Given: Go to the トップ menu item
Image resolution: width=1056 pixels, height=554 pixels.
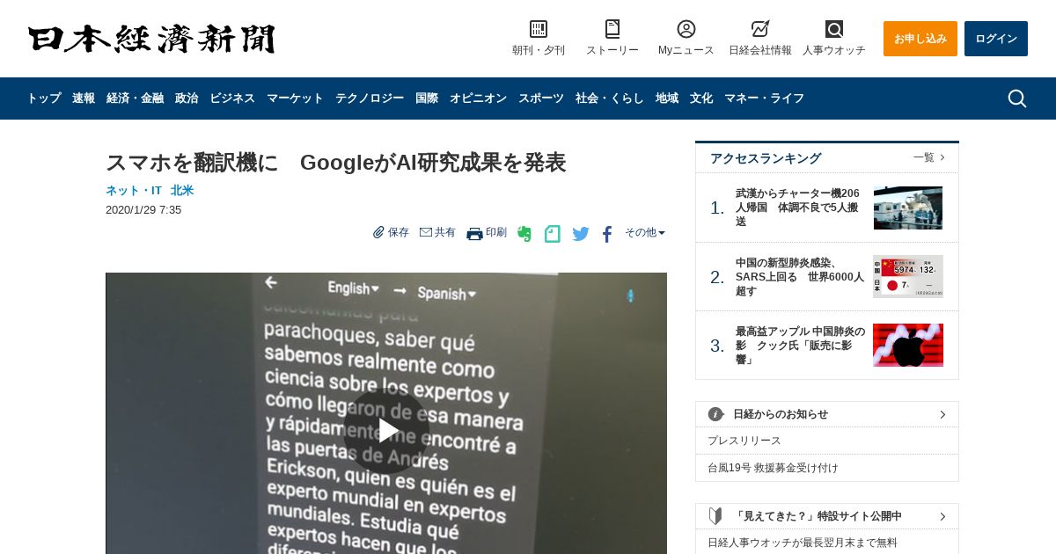Looking at the screenshot, I should coord(43,98).
